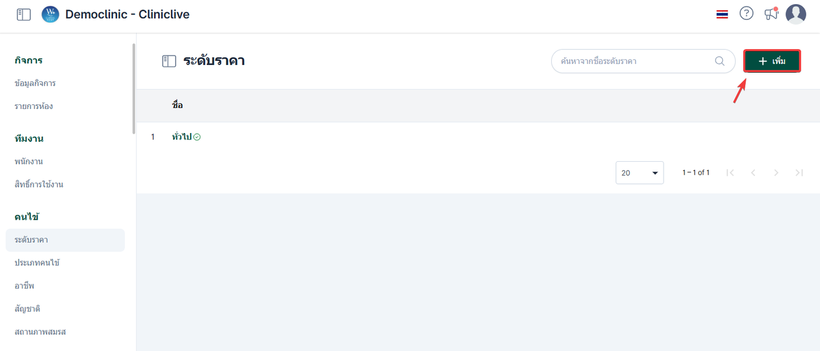Toggle the sidebar panel icon in header
Image resolution: width=820 pixels, height=351 pixels.
coord(23,15)
